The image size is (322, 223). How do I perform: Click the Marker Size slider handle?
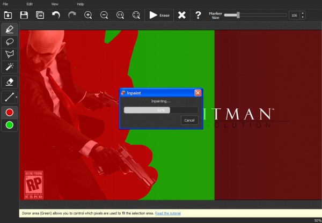tap(238, 15)
